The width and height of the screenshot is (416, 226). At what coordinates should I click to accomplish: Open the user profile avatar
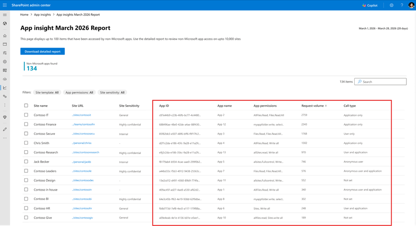coord(411,5)
